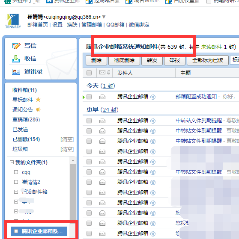The height and width of the screenshot is (239, 239).
Task: Click envelope icon of 邮箱配置成功通知 email
Action: tap(102, 97)
